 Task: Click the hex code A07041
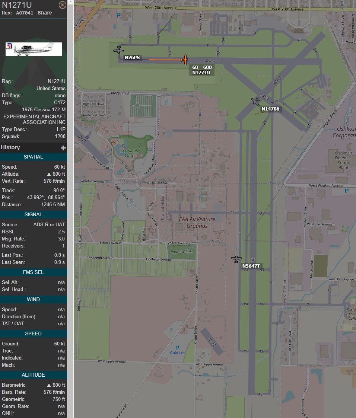click(x=25, y=12)
